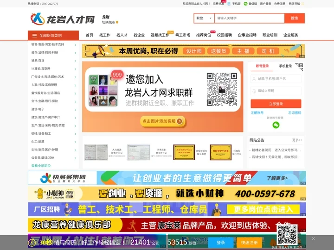Close the bottom grey registration bar
Image resolution: width=334 pixels, height=250 pixels.
tap(313, 238)
